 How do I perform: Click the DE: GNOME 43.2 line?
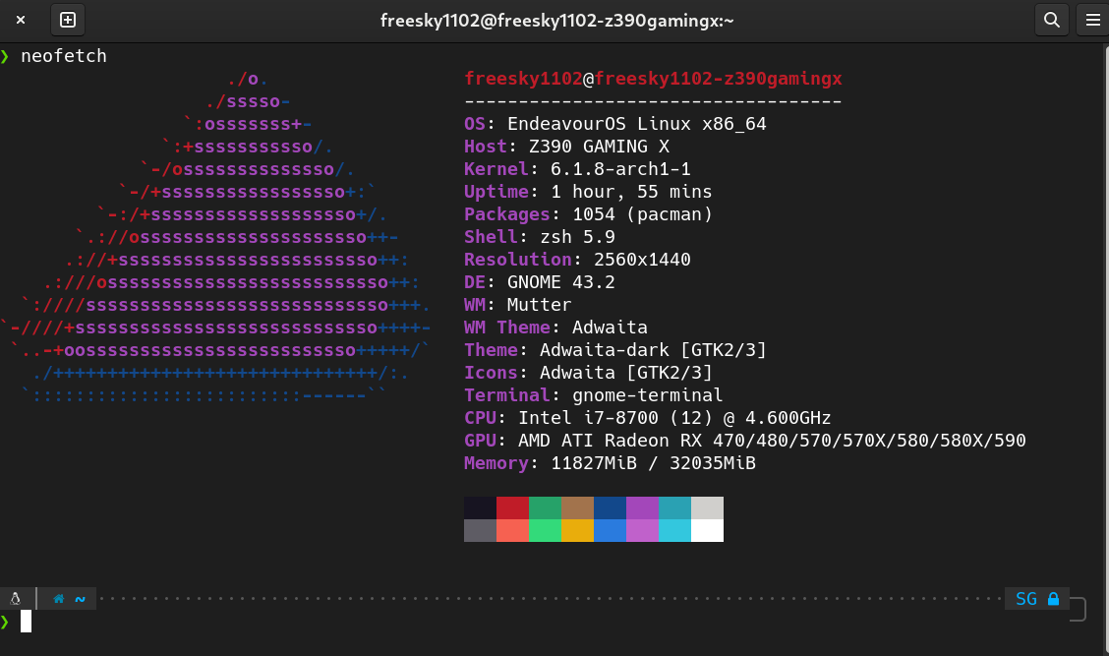tap(540, 282)
